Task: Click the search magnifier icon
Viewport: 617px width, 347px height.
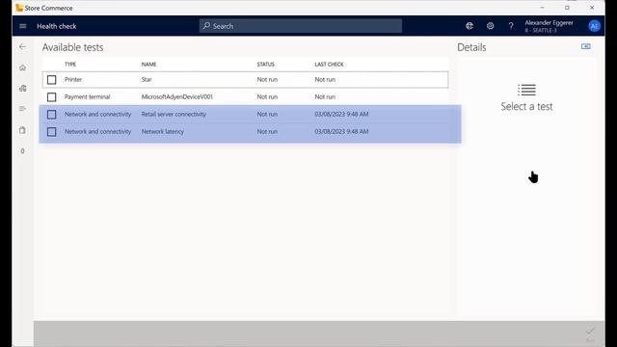Action: [206, 26]
